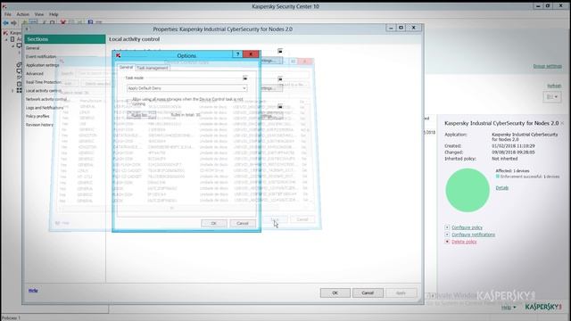Select General in the Sections list
The image size is (571, 321).
(x=32, y=48)
